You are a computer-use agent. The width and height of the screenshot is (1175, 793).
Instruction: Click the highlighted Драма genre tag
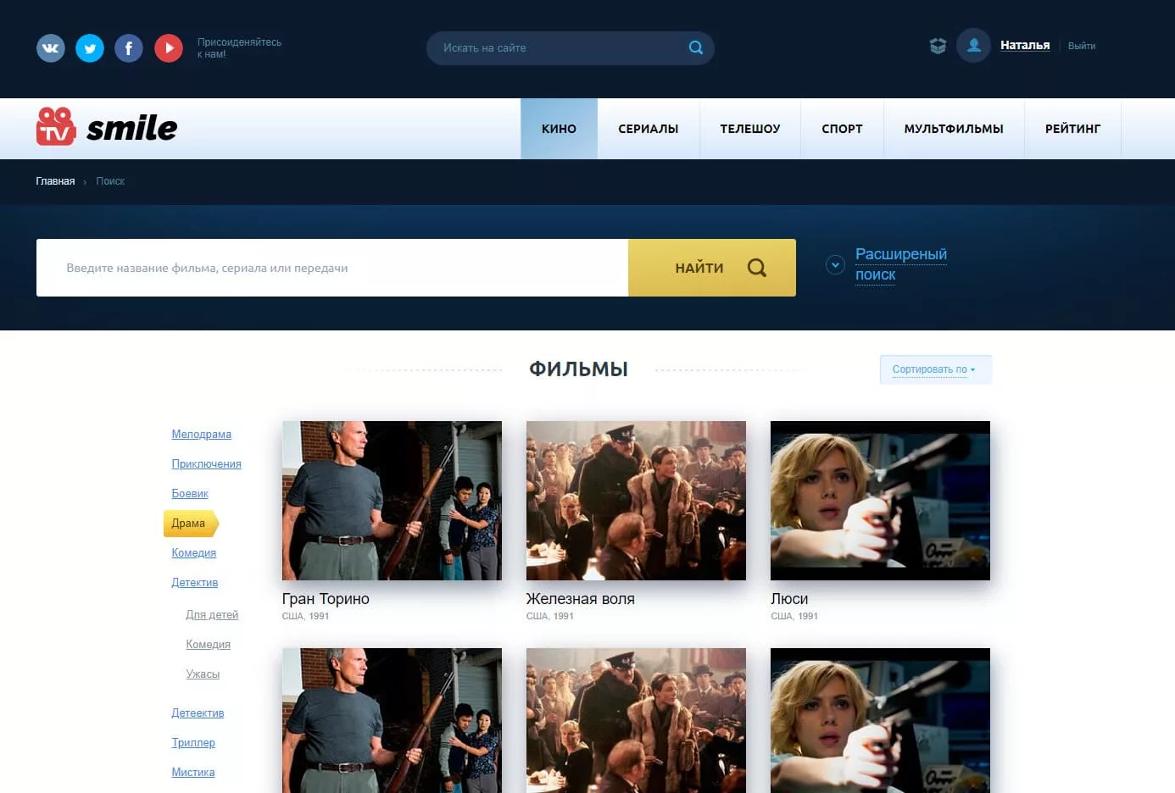click(191, 524)
